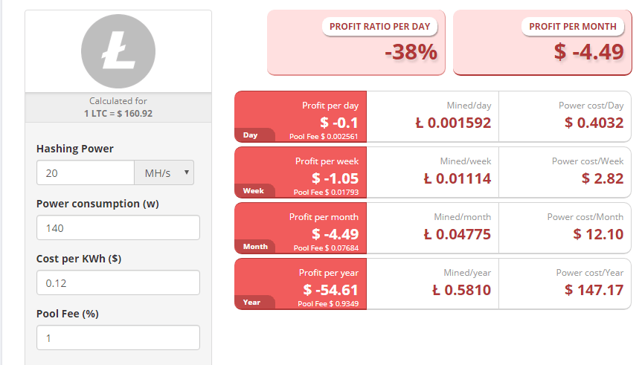Open the MH/s hashrate unit dropdown

point(164,172)
